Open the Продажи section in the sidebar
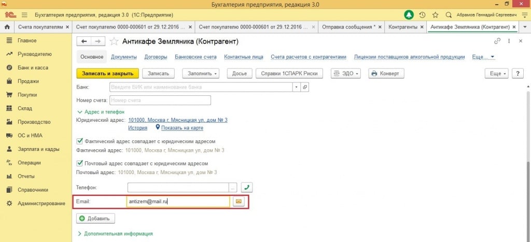Image resolution: width=531 pixels, height=242 pixels. coord(28,81)
